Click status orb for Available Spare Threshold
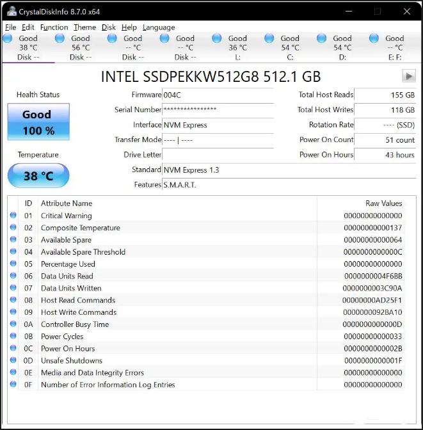This screenshot has height=430, width=423. [x=13, y=251]
